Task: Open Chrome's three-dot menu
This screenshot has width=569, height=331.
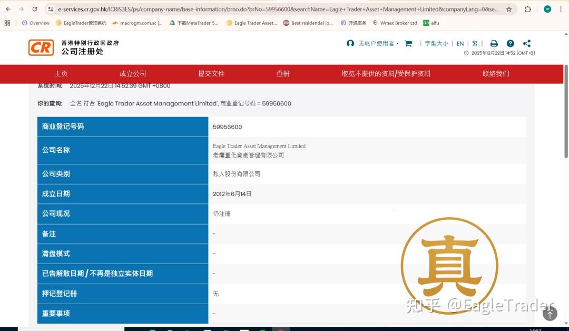Action: tap(560, 9)
